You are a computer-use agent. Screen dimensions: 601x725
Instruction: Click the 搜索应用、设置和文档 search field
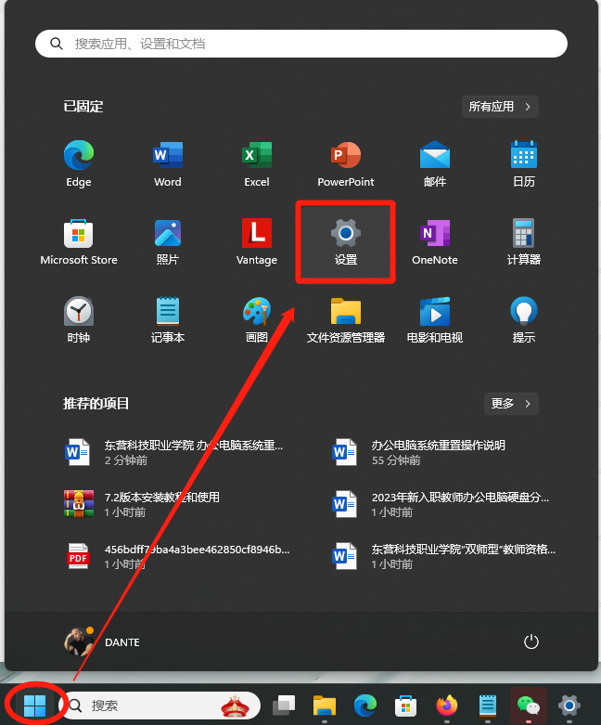[x=301, y=44]
